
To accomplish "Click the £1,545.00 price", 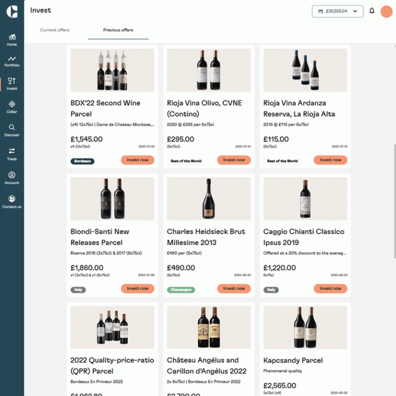I will pos(86,139).
